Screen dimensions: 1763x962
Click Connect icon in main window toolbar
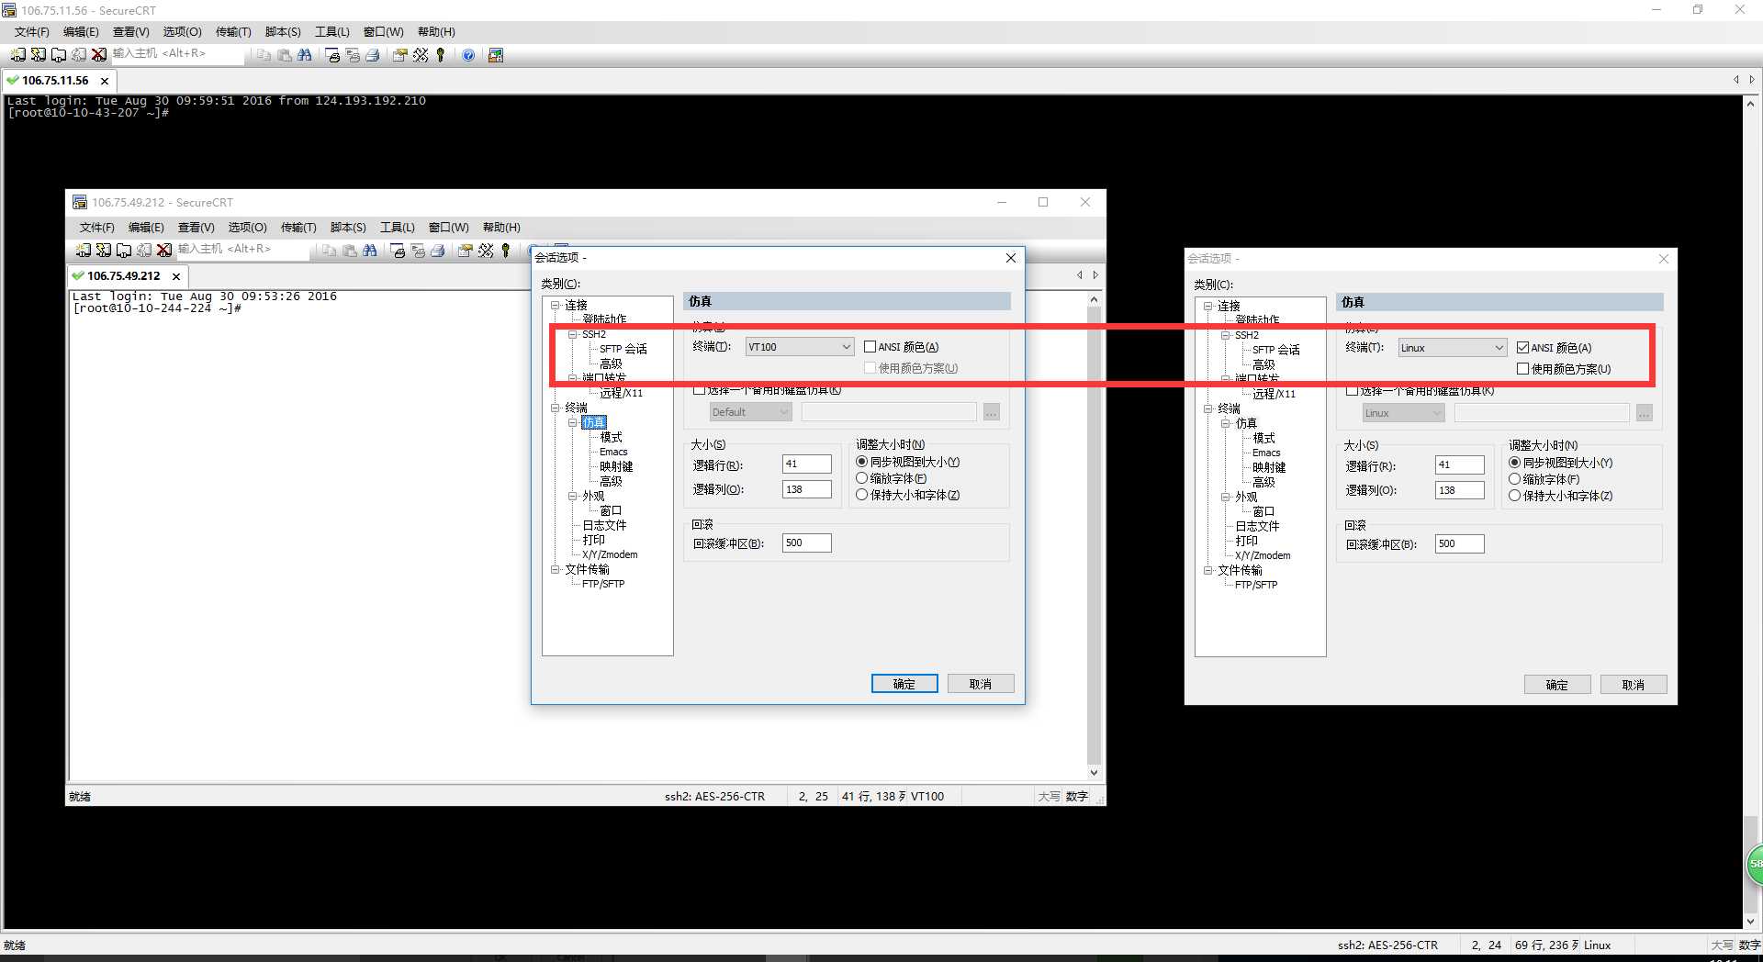pos(18,55)
